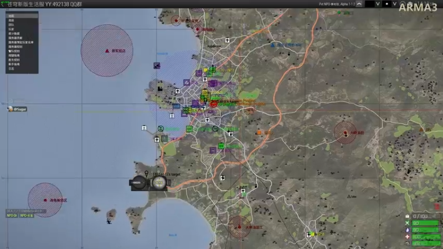
Task: Click the server title text with YY:492138
Action: click(44, 4)
